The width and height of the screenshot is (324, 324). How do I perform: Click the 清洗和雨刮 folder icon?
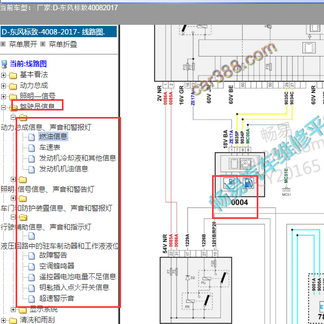click(13, 321)
